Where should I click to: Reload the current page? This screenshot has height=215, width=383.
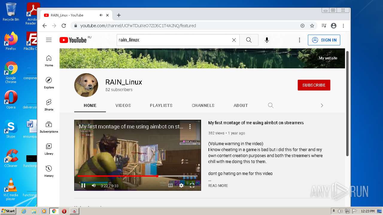(x=64, y=26)
